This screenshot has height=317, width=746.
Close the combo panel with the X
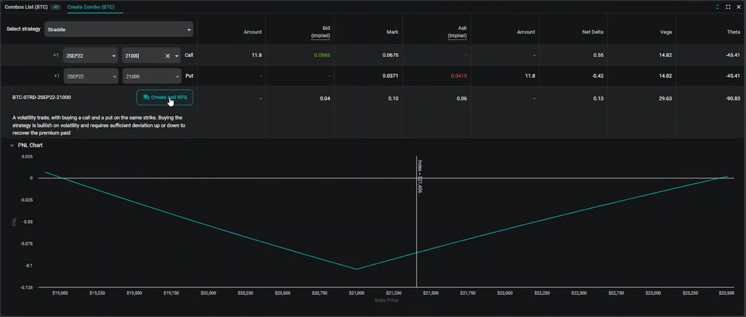pyautogui.click(x=739, y=7)
